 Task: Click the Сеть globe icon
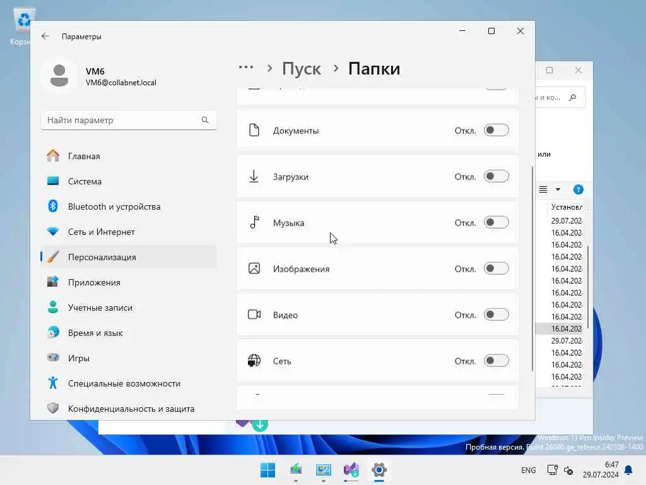[x=254, y=361]
